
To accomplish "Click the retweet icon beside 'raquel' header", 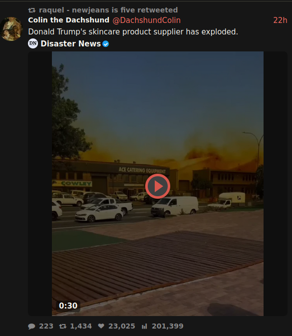I will 32,10.
